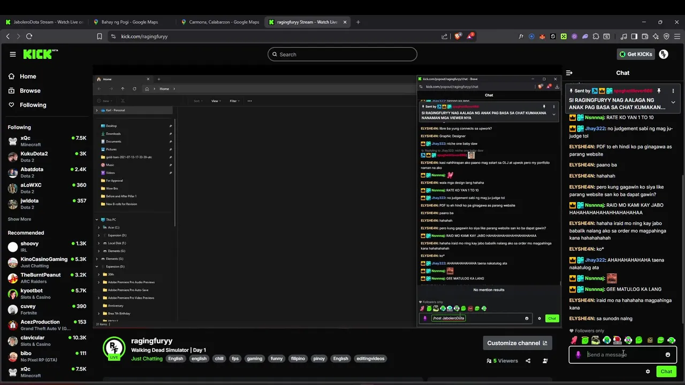Open the emoji picker in message box

[667, 355]
